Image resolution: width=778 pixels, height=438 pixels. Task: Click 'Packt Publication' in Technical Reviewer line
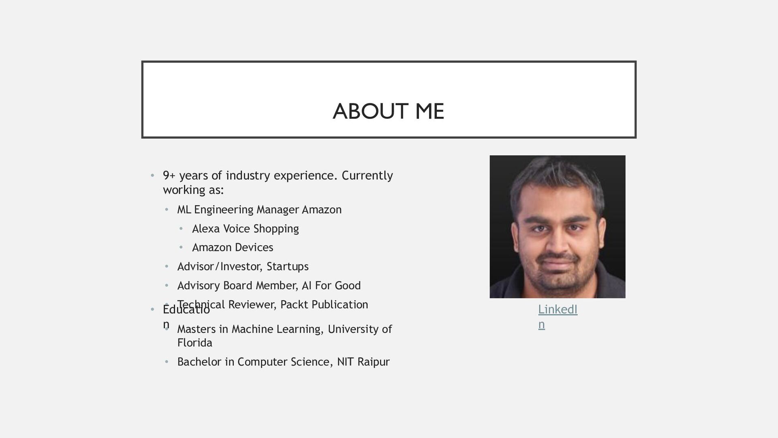coord(324,305)
